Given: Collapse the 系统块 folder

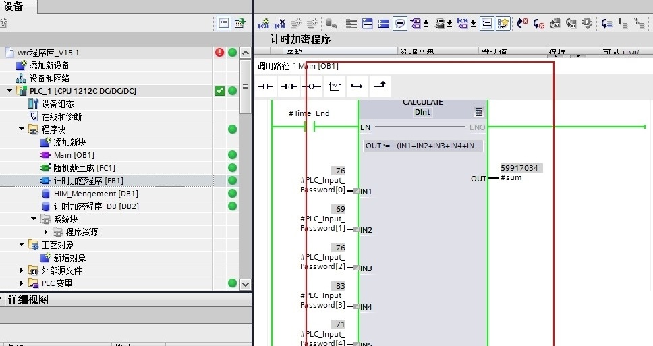Looking at the screenshot, I should click(x=34, y=219).
